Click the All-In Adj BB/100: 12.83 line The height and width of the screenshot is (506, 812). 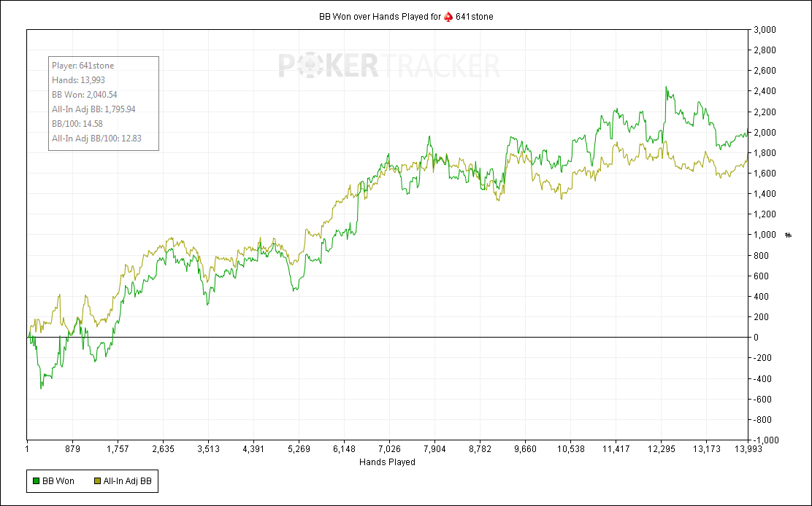(x=97, y=139)
